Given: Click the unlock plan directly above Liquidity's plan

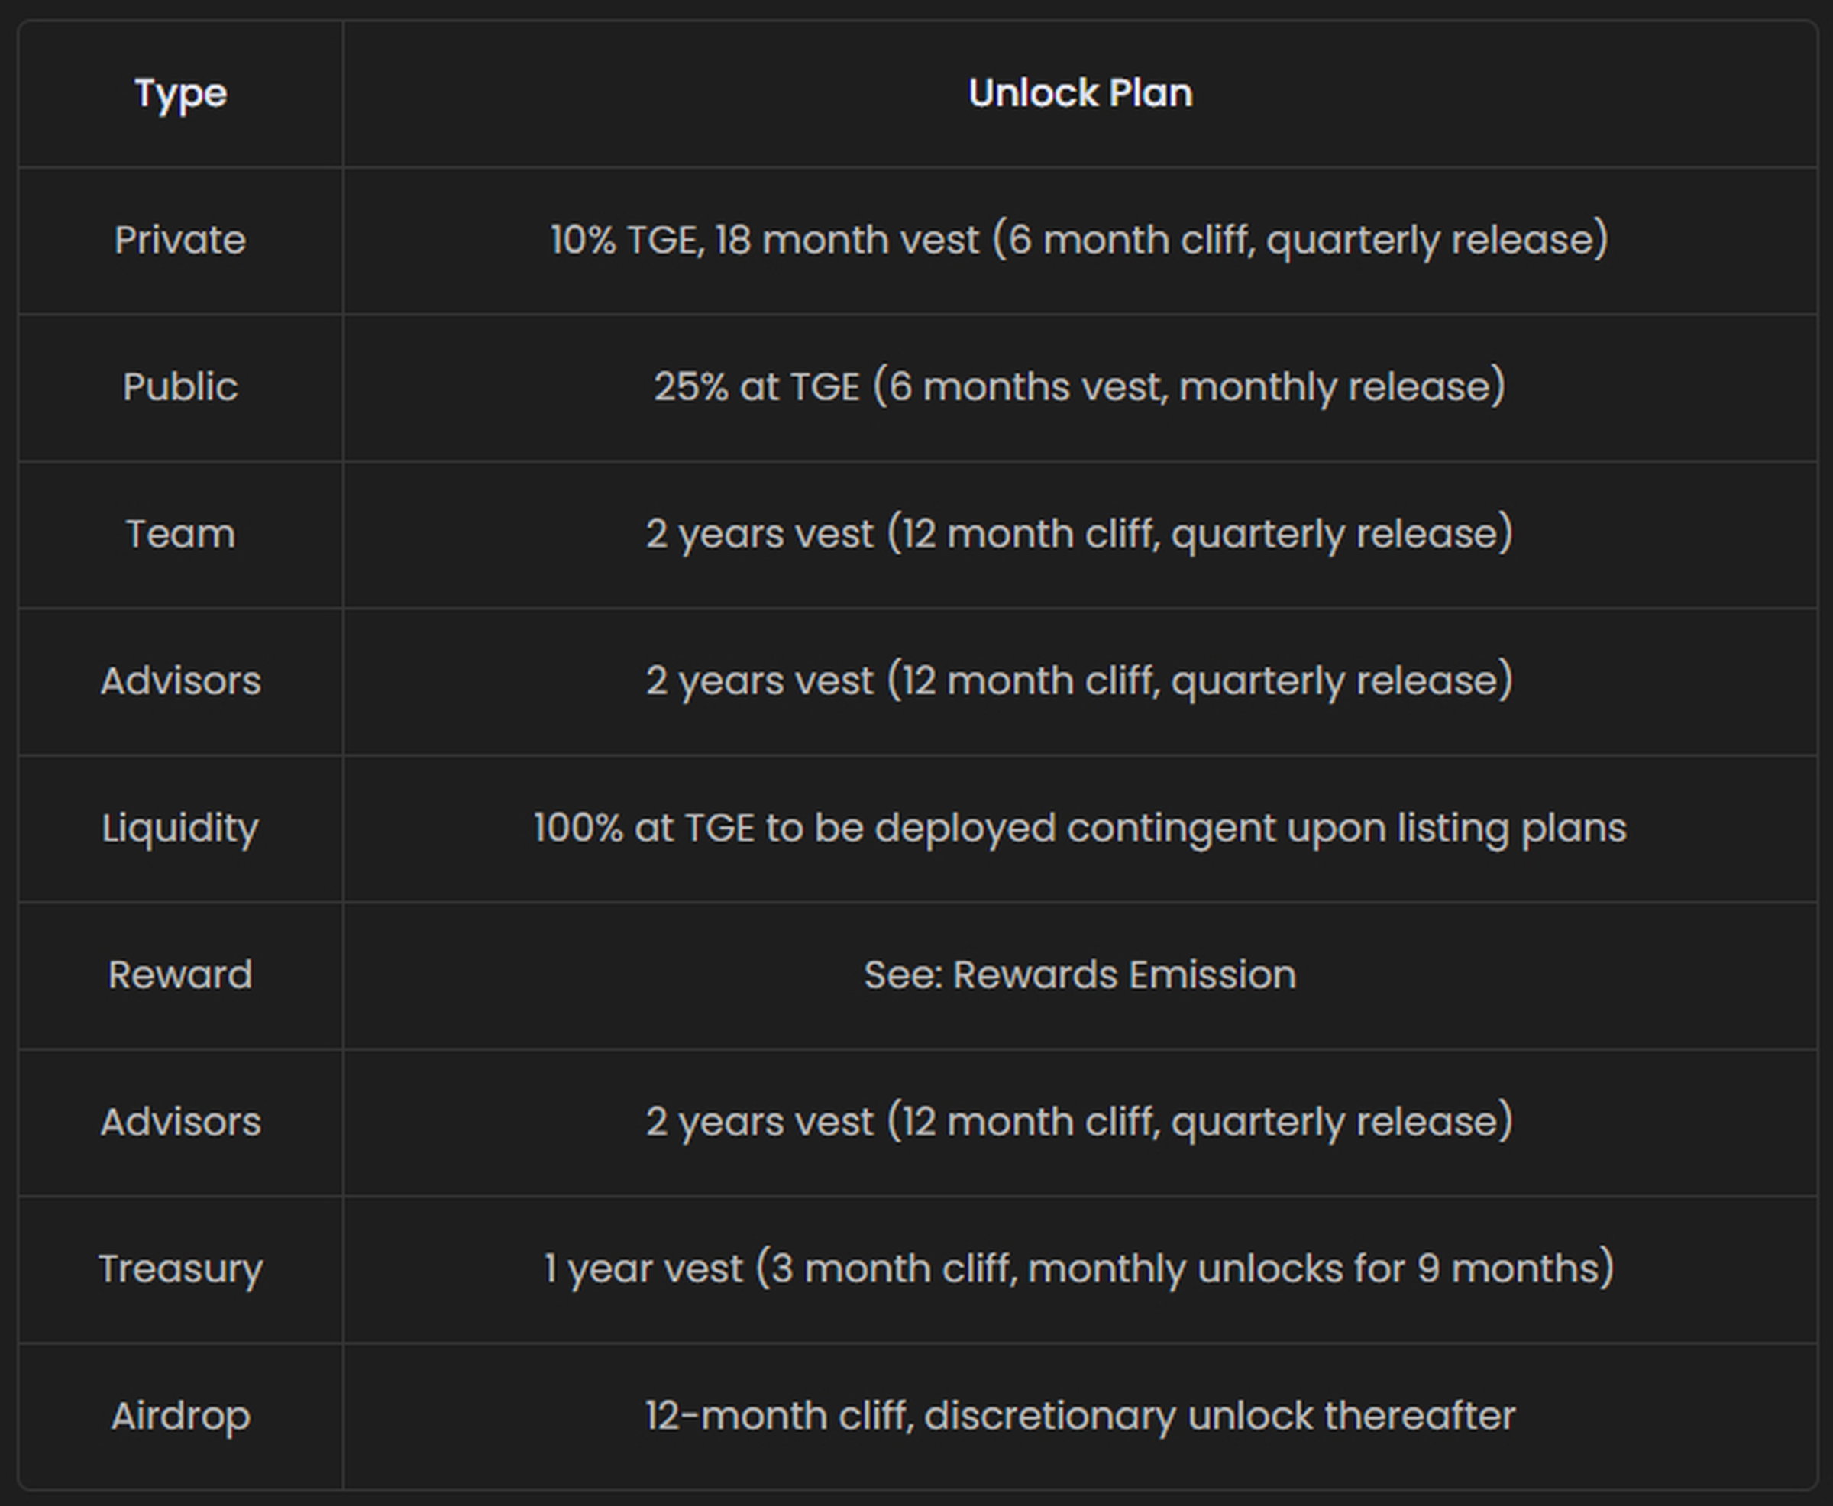Looking at the screenshot, I should [1080, 681].
